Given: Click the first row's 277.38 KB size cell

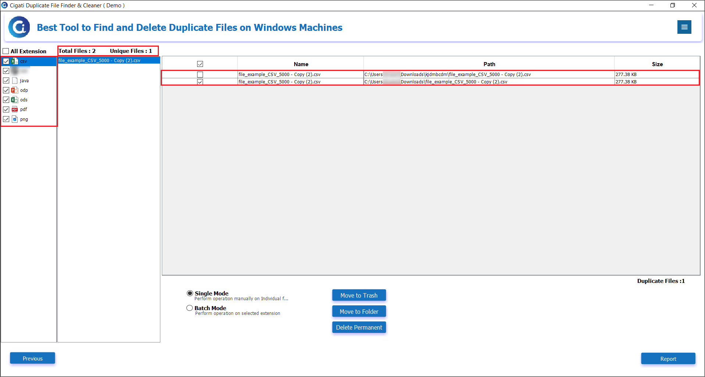Looking at the screenshot, I should pyautogui.click(x=657, y=75).
